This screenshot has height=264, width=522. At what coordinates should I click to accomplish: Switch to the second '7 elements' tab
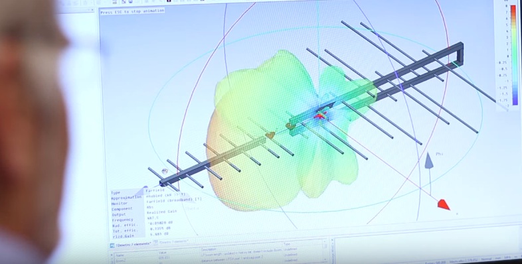click(173, 241)
